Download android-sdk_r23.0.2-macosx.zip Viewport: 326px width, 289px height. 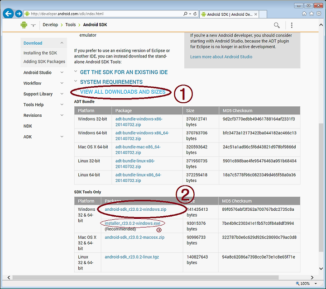[x=134, y=237]
